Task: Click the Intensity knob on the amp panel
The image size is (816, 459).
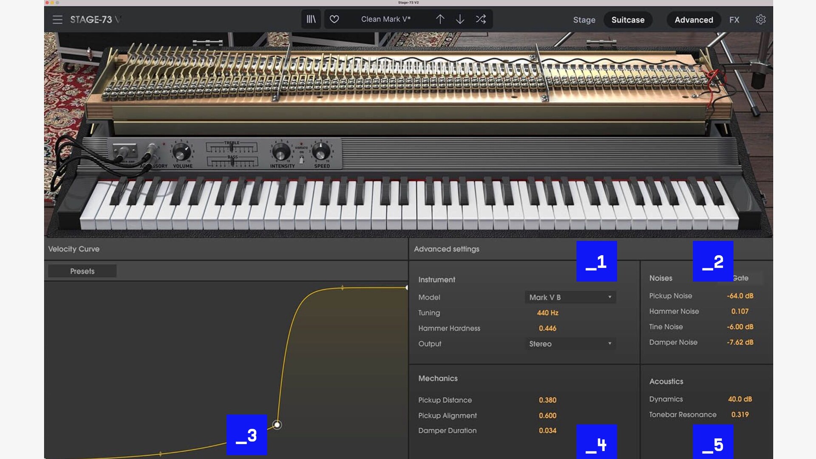Action: pyautogui.click(x=281, y=152)
